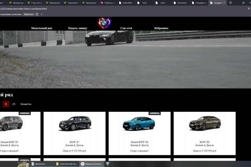The image size is (251, 167).
Task: Click the hero video of black BMW
Action: pos(125,59)
